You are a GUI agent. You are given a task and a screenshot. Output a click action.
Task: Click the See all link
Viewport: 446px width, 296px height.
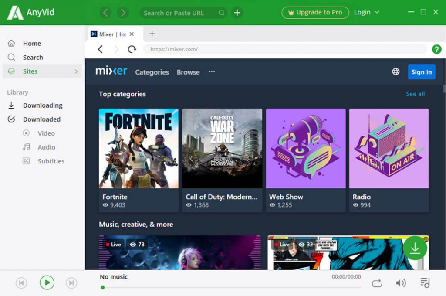415,94
